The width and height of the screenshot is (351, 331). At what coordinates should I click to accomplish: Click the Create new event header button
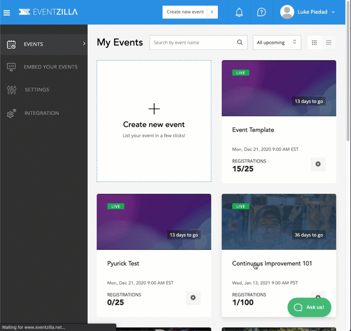(x=185, y=12)
